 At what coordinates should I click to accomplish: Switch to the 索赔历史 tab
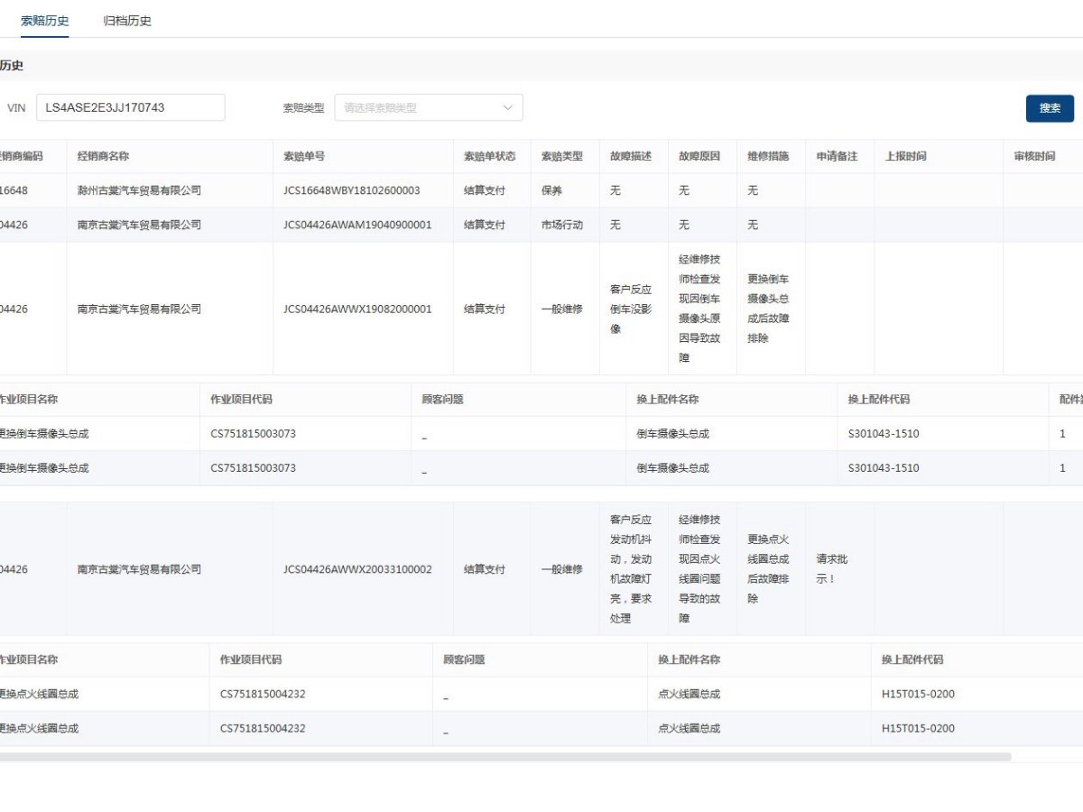click(44, 21)
